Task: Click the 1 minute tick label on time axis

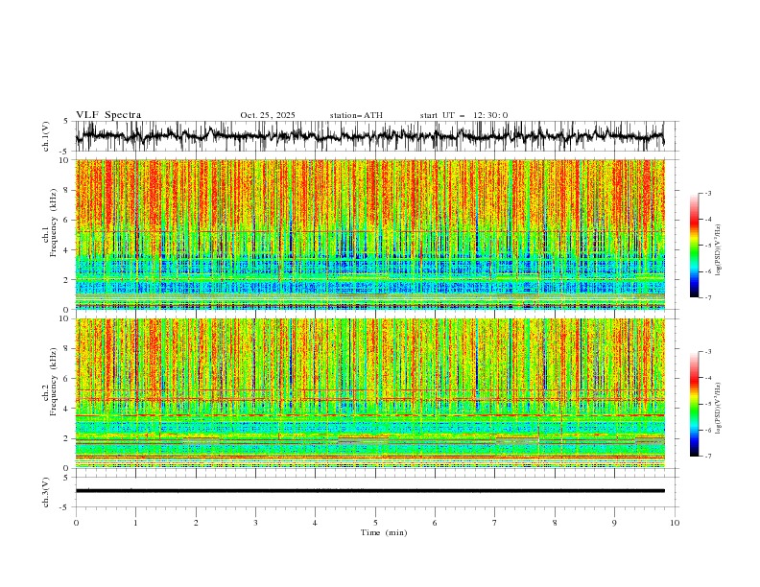Action: point(136,523)
